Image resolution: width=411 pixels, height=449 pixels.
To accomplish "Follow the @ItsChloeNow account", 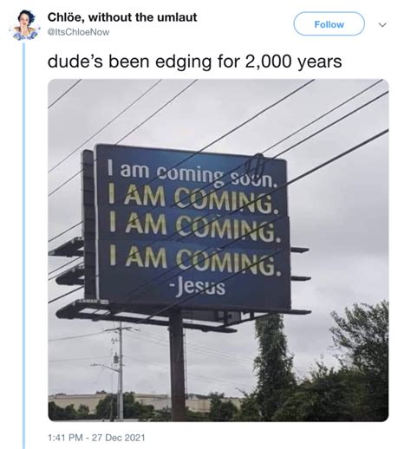I will coord(329,24).
